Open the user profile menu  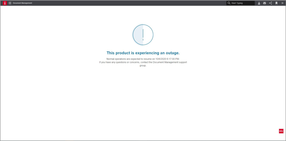point(259,3)
